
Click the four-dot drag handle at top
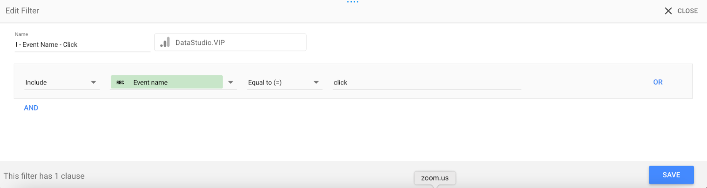pyautogui.click(x=353, y=2)
